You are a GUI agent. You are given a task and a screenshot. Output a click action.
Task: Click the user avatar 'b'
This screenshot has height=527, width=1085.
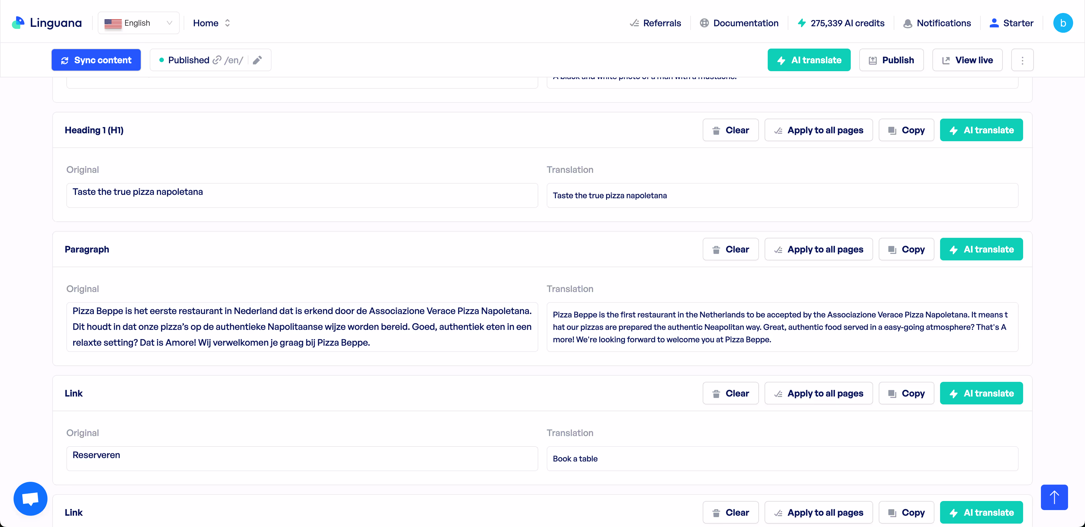point(1063,23)
